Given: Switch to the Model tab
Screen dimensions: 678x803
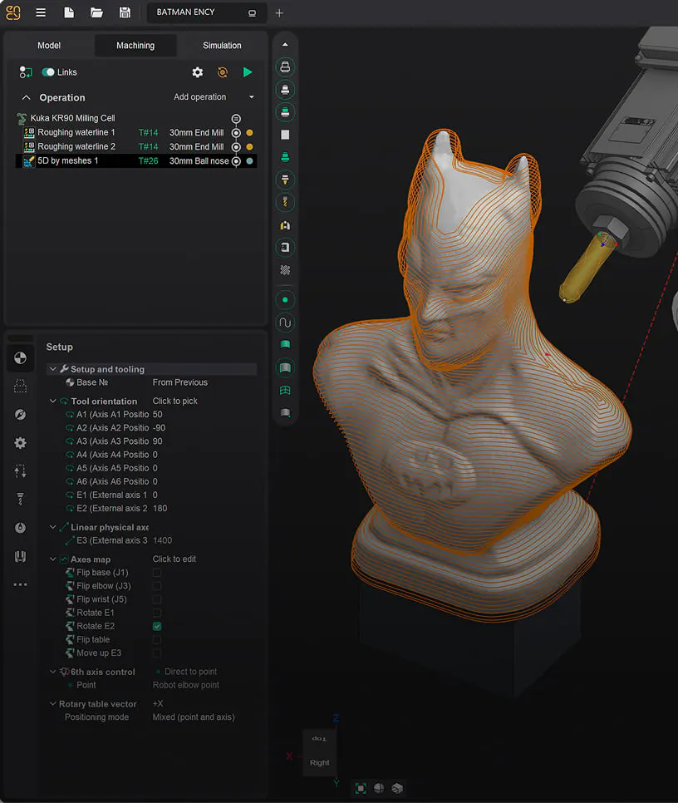Looking at the screenshot, I should (x=49, y=46).
